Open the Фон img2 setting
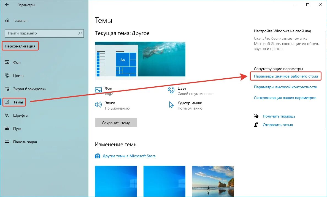This screenshot has height=197, width=327. pyautogui.click(x=104, y=91)
